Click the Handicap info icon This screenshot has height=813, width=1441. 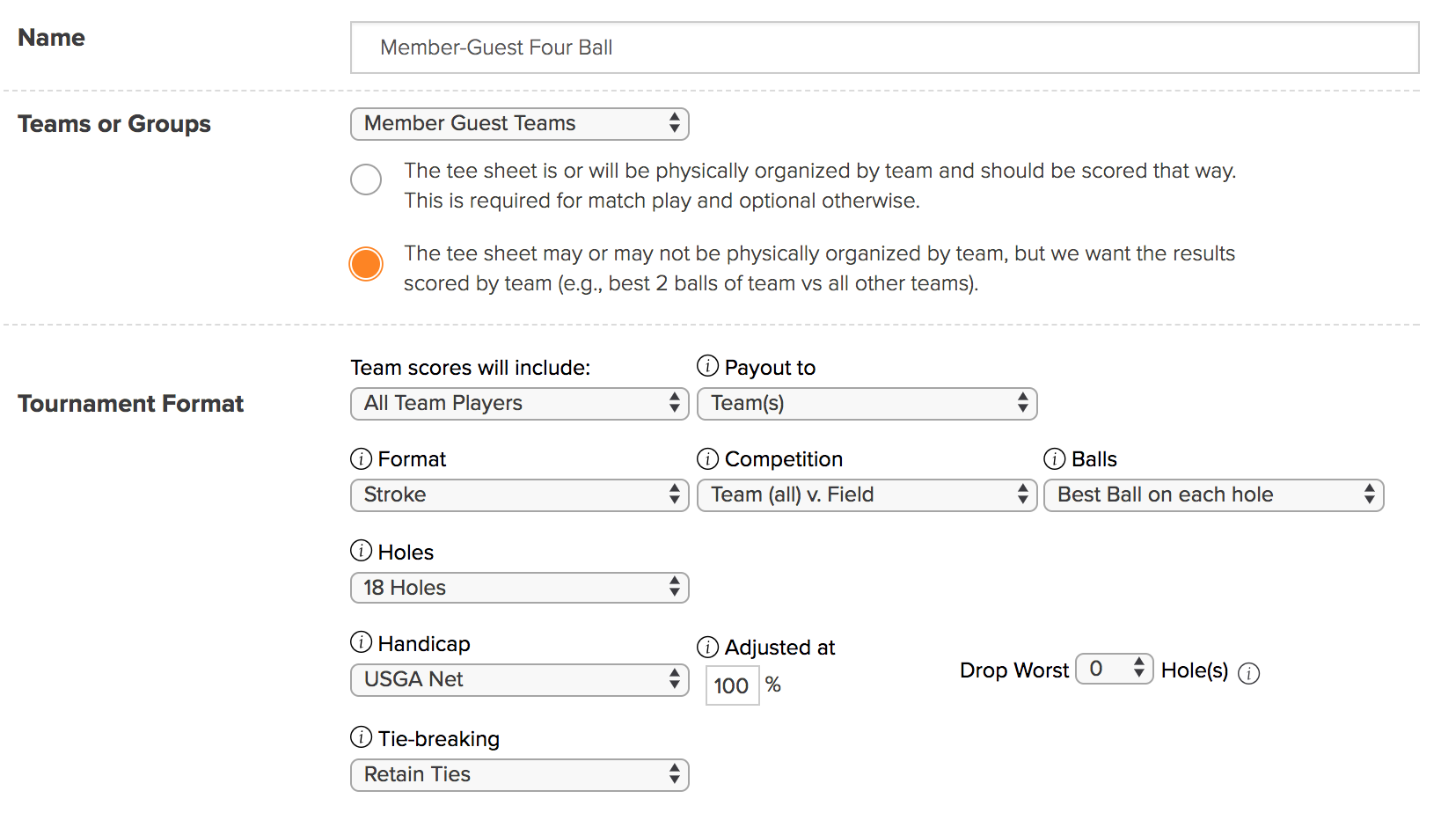click(x=361, y=642)
